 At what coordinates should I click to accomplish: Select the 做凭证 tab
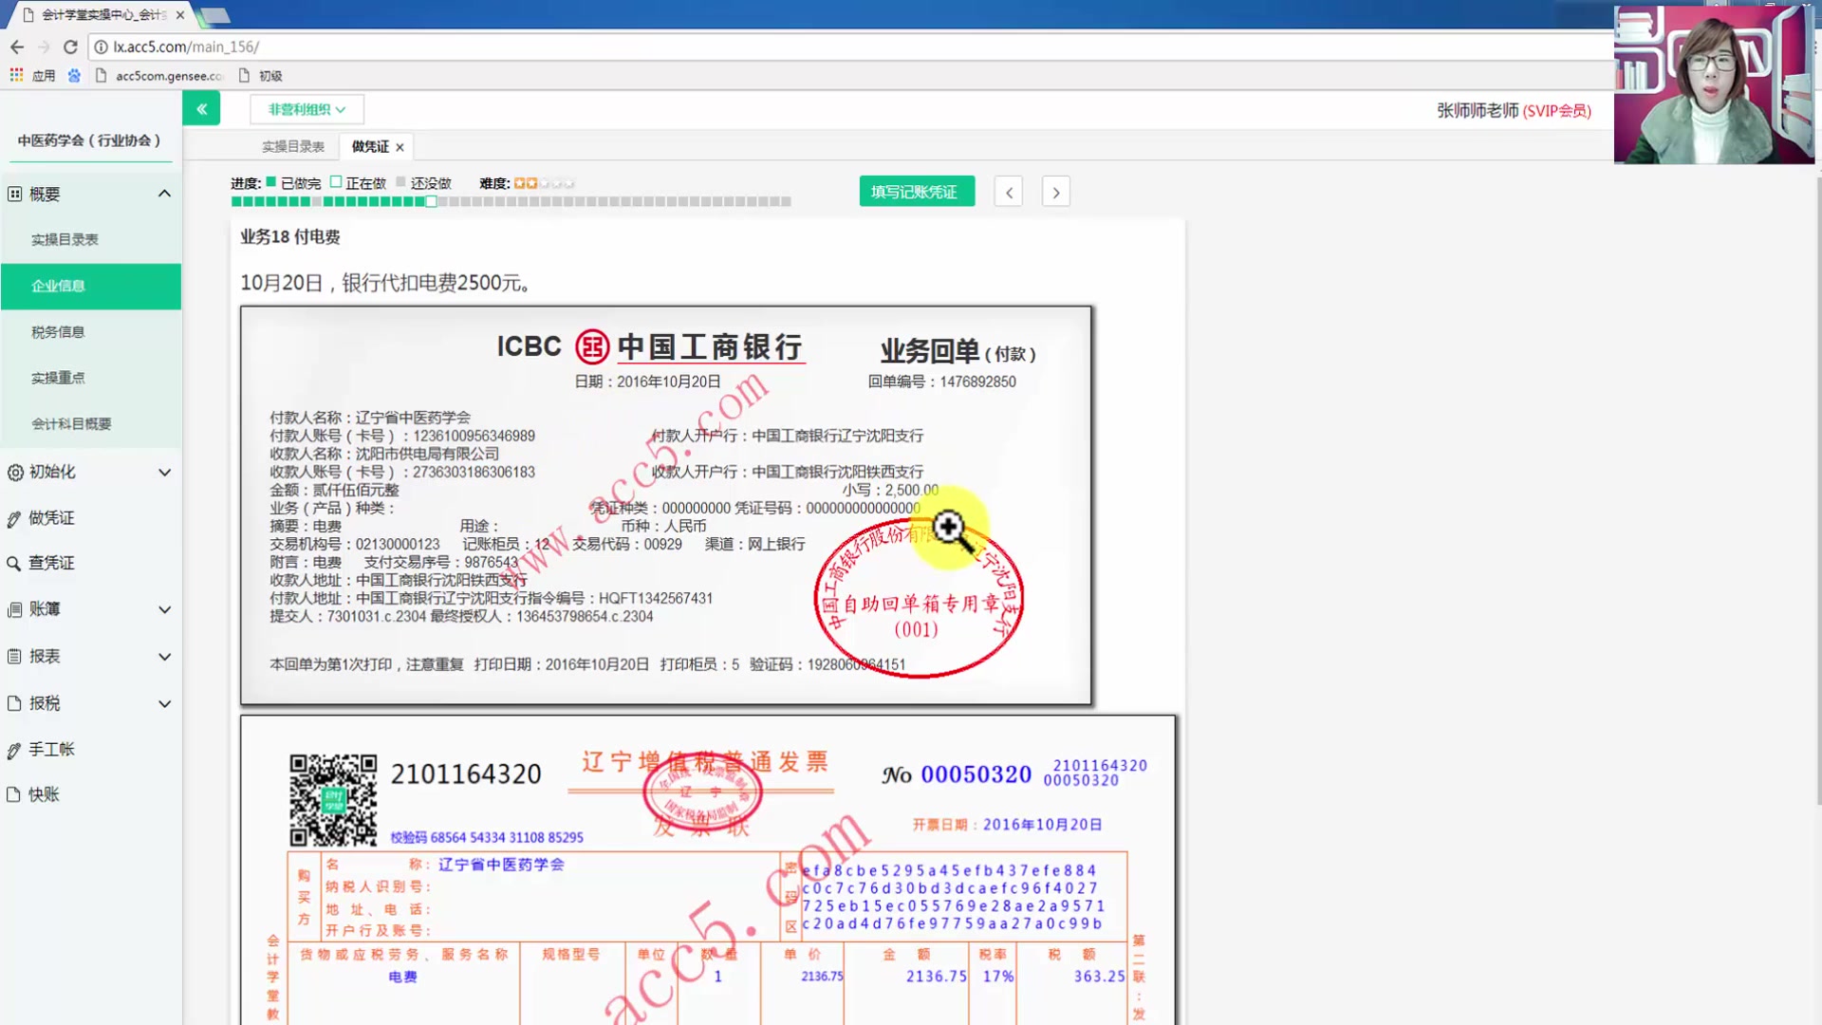[x=370, y=146]
